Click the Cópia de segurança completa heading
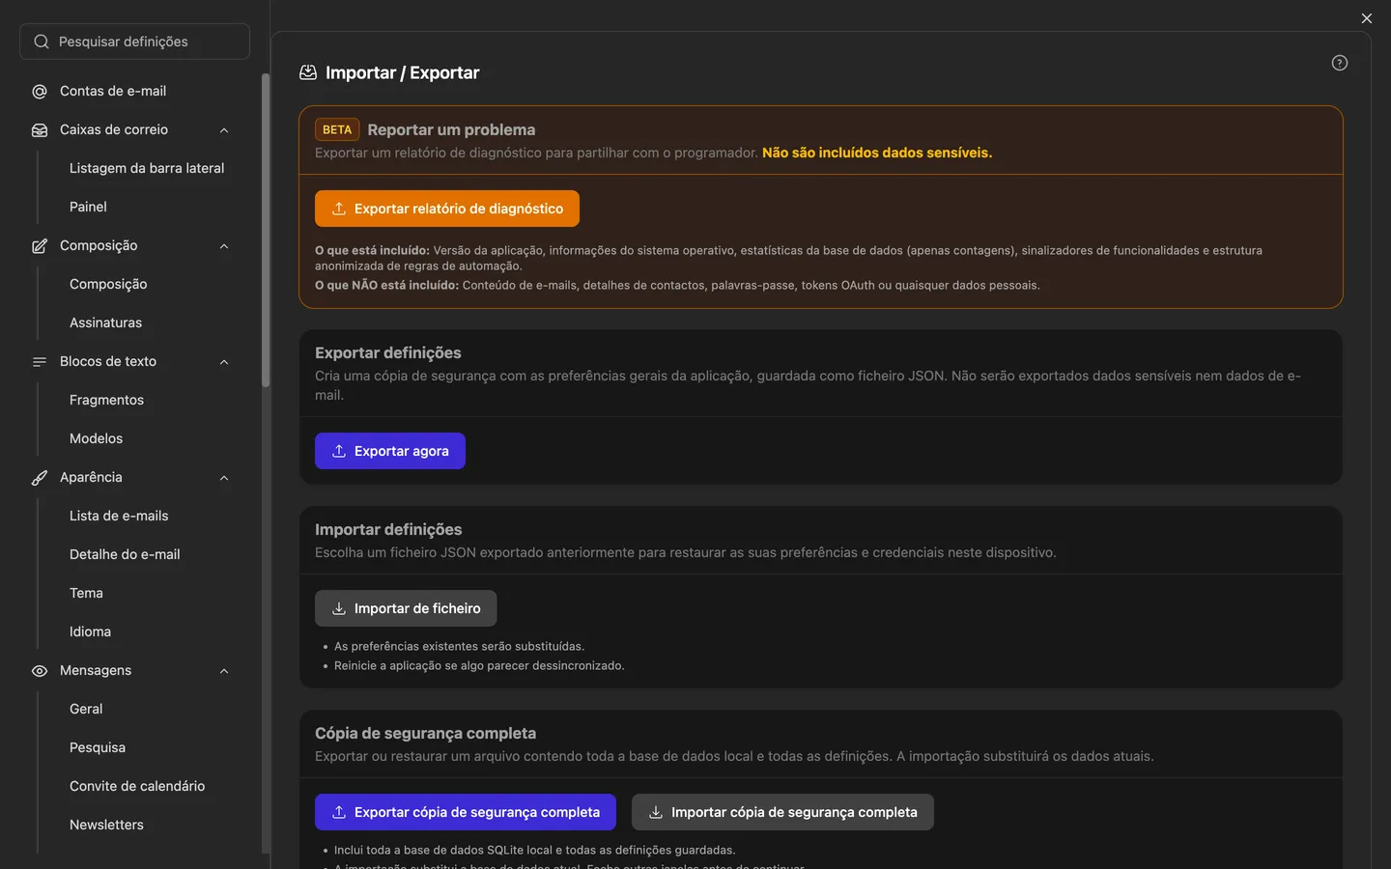The image size is (1391, 869). 425,733
